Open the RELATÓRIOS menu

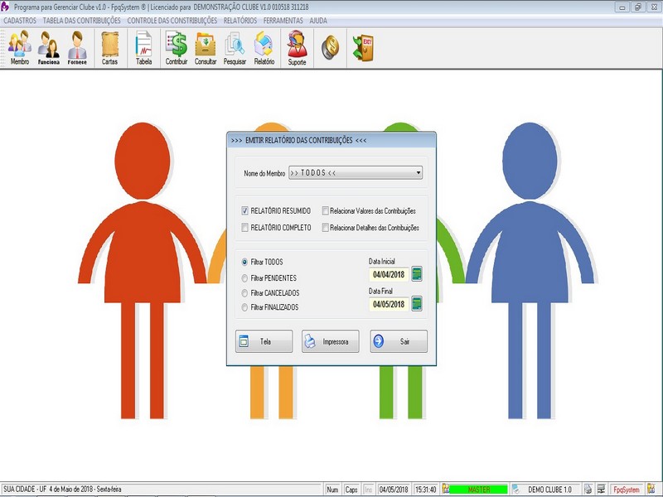point(240,20)
